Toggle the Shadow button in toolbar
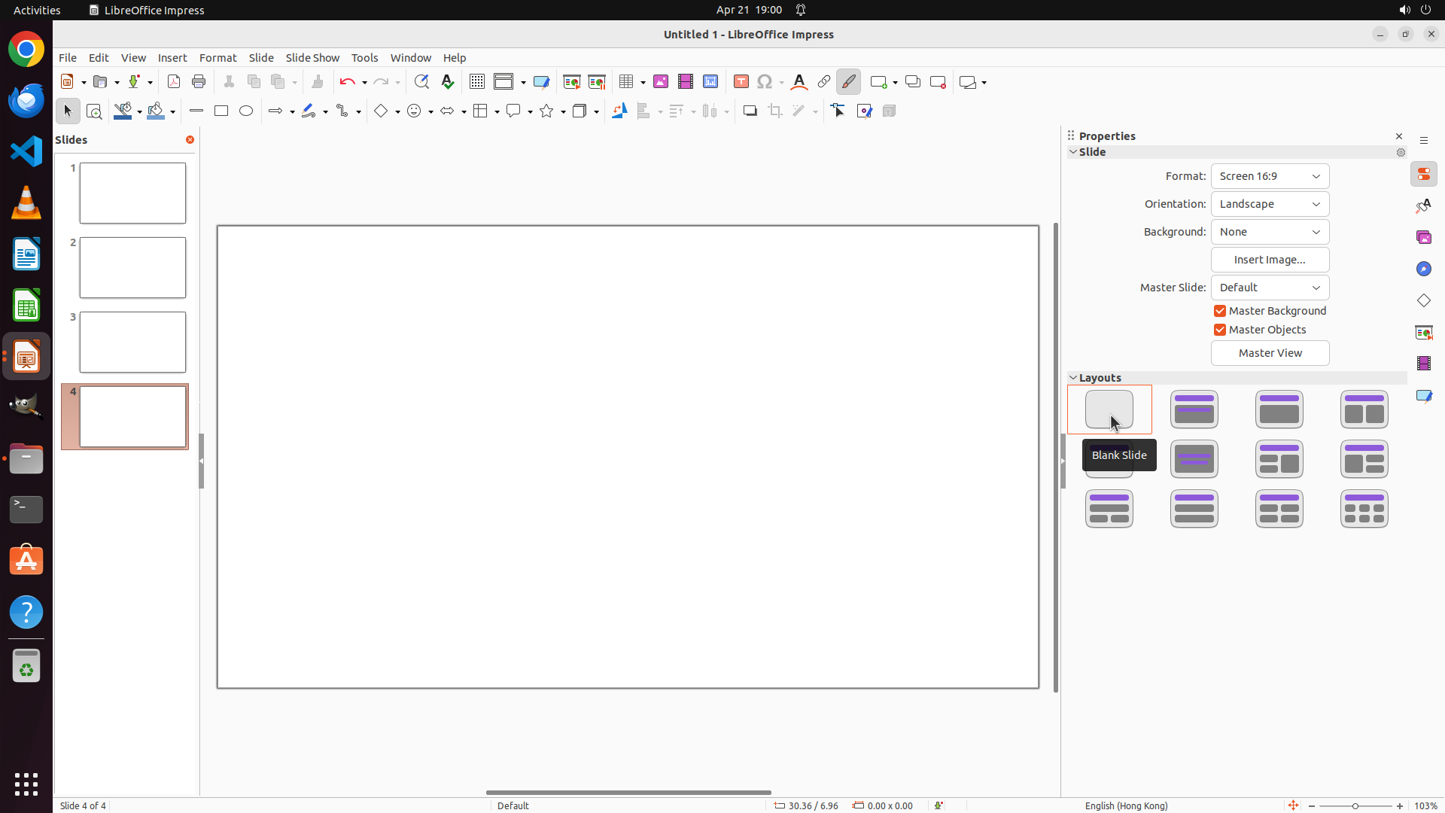Image resolution: width=1445 pixels, height=813 pixels. pos(750,111)
